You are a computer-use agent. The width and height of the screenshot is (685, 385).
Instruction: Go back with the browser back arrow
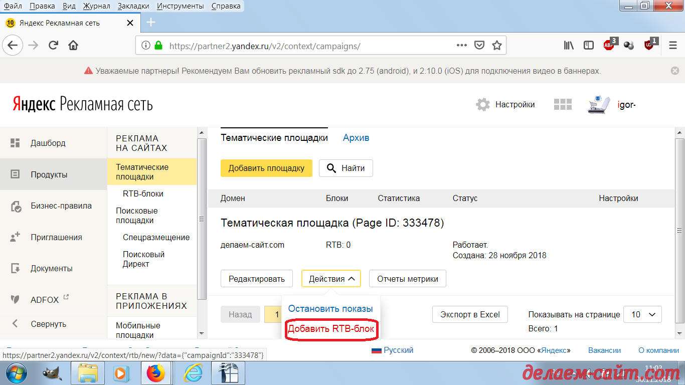click(x=12, y=46)
